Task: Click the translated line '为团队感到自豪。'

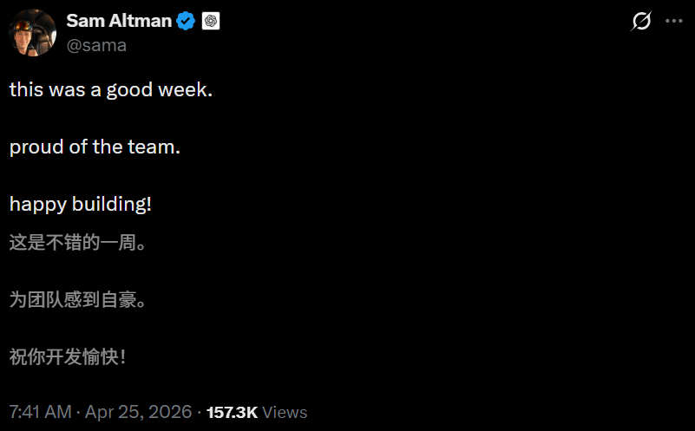Action: click(77, 300)
